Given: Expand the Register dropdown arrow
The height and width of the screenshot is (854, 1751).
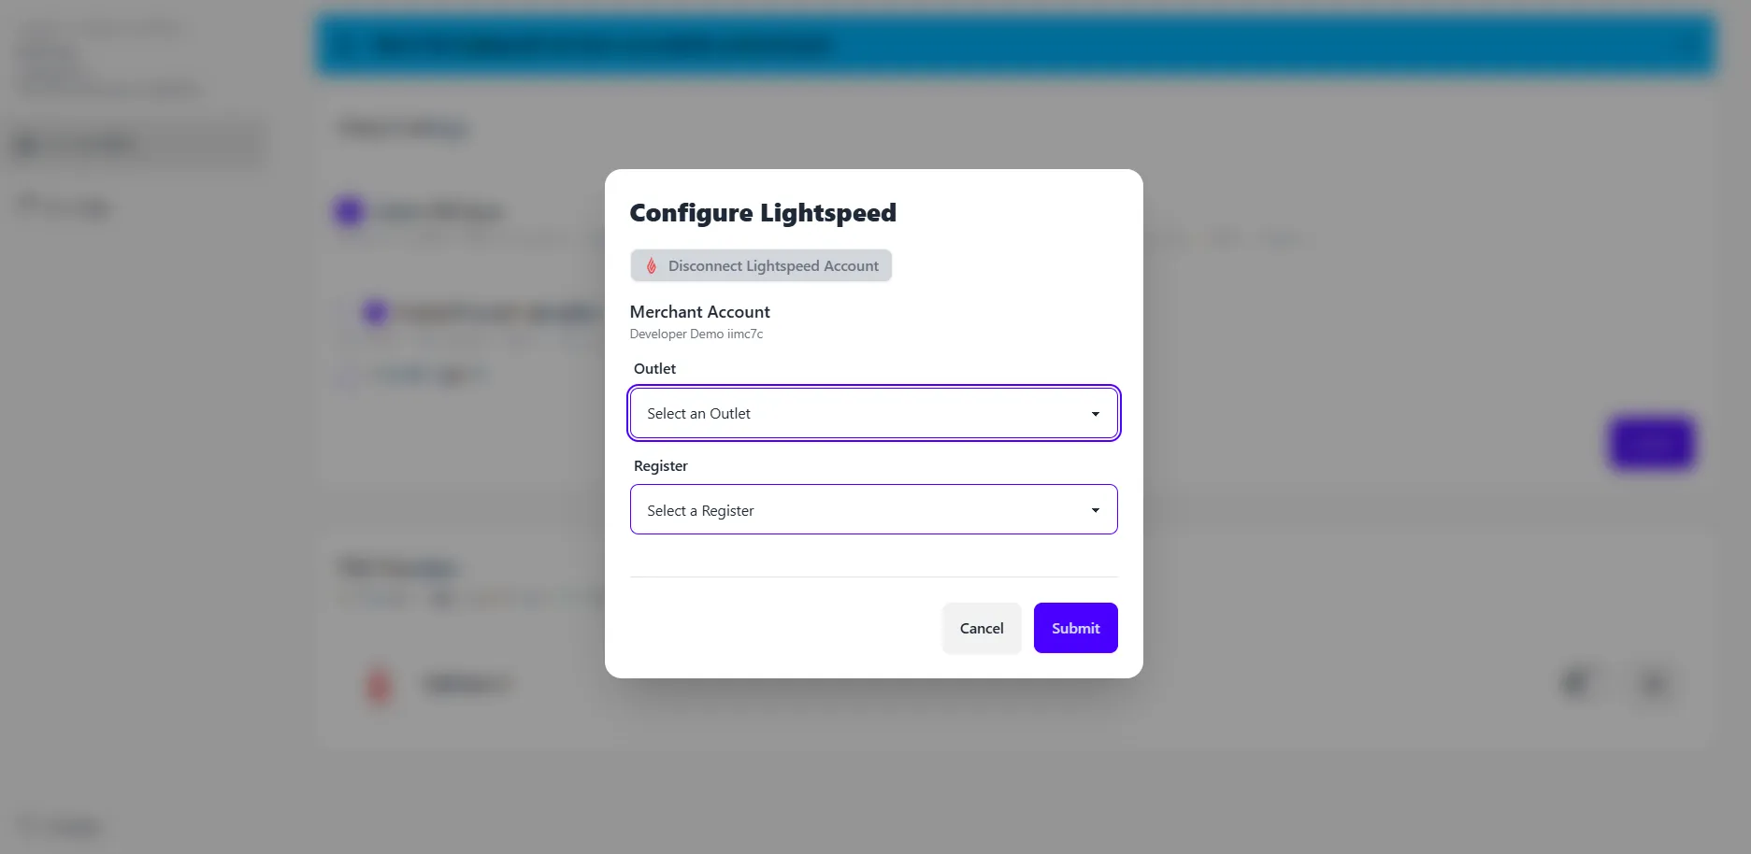Looking at the screenshot, I should tap(1096, 510).
